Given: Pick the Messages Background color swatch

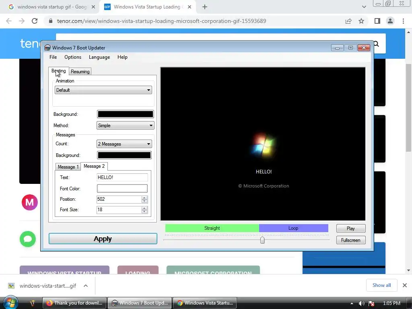Looking at the screenshot, I should (124, 155).
